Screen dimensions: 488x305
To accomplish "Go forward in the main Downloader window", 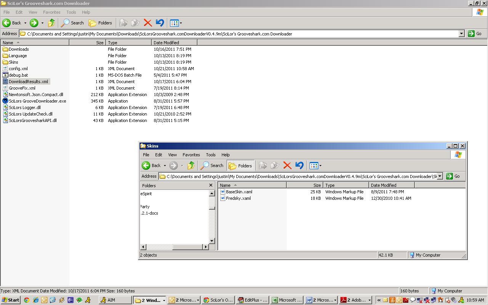I will (x=34, y=23).
